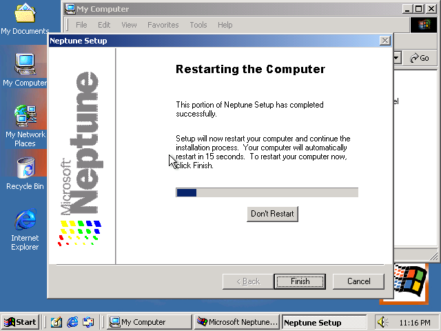The width and height of the screenshot is (441, 331).
Task: Click the restart countdown progress bar
Action: [x=267, y=192]
